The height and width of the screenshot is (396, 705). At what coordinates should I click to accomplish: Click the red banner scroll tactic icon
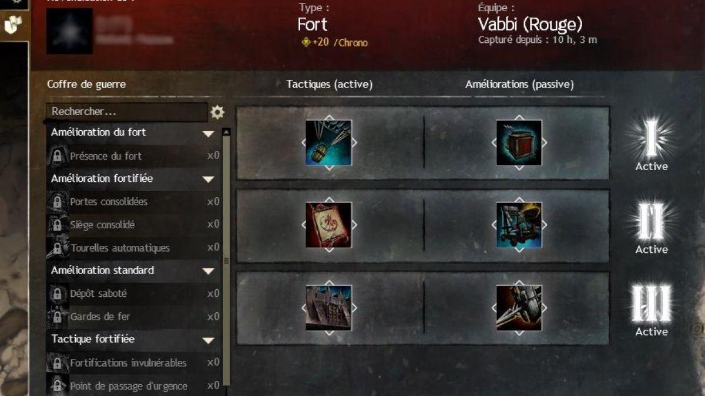[329, 225]
